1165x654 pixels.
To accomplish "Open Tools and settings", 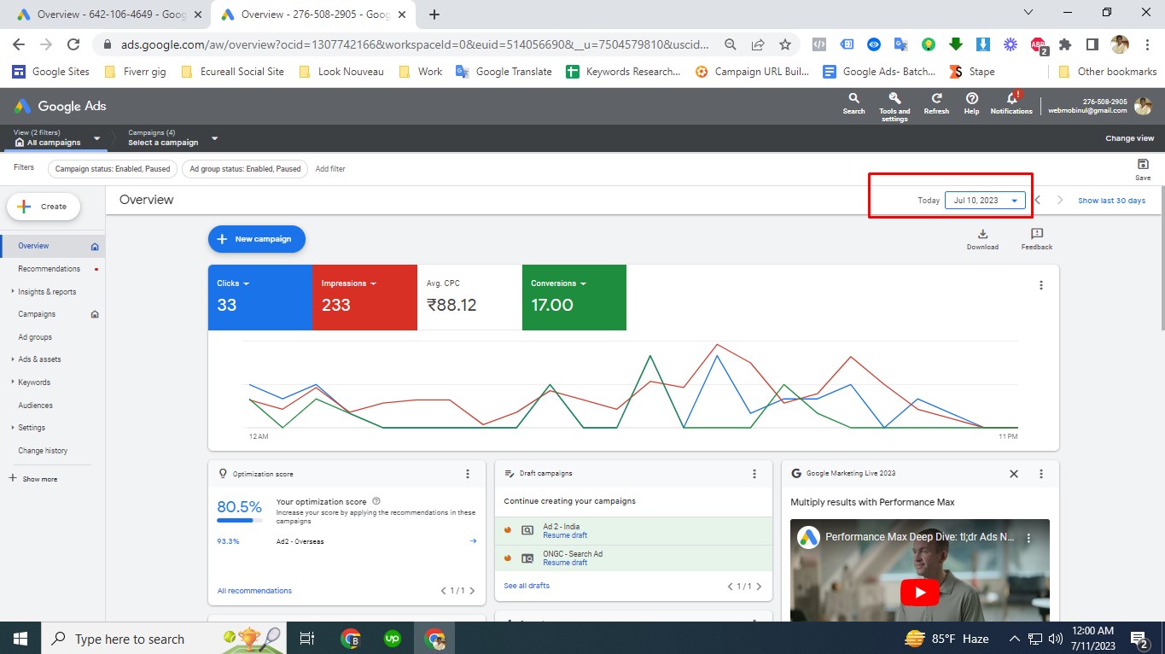I will click(894, 107).
